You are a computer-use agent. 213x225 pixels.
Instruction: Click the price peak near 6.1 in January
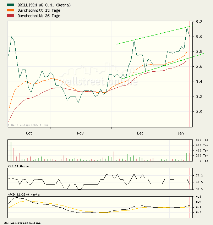[187, 28]
